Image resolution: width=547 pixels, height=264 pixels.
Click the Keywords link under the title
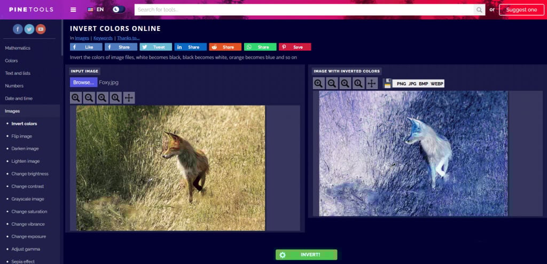click(x=103, y=38)
